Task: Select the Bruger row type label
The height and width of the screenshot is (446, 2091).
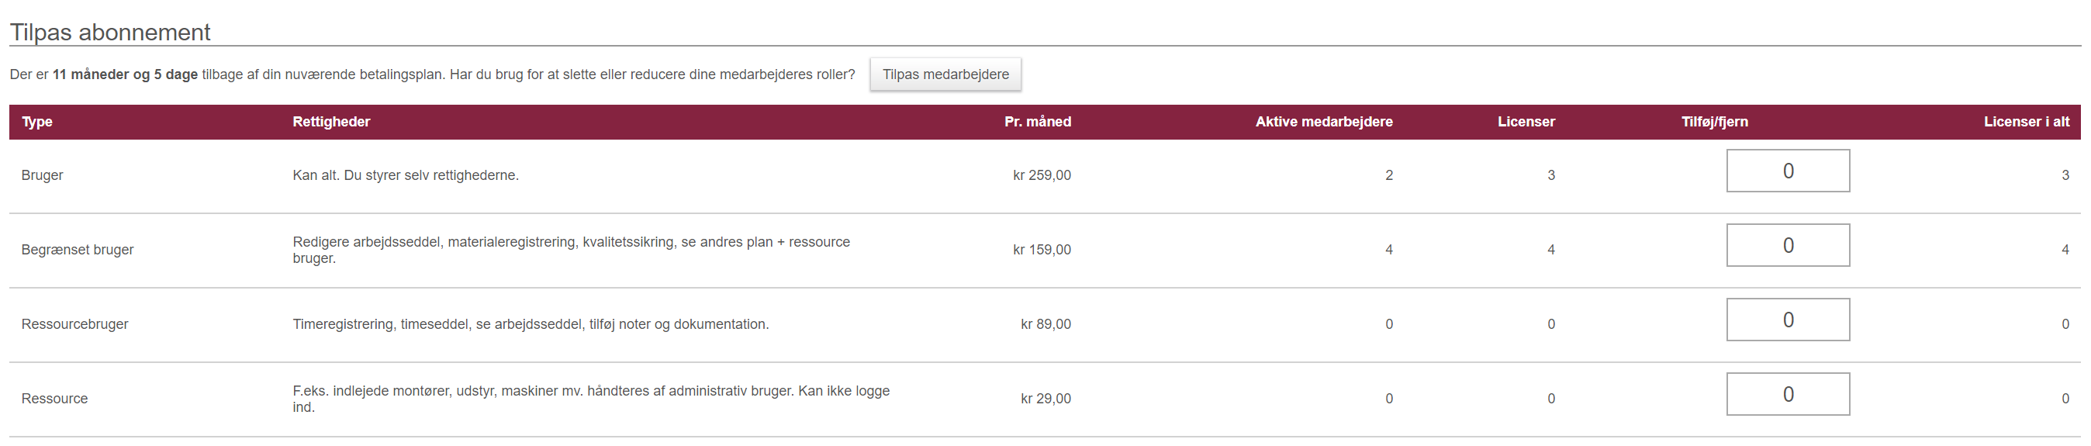Action: pyautogui.click(x=42, y=175)
